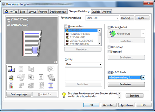Open the Kopierschutz dropdown arrow

tap(143, 34)
